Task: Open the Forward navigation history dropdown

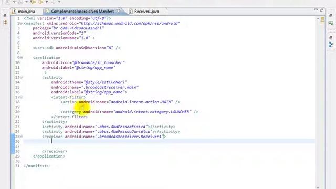Action: (59, 2)
